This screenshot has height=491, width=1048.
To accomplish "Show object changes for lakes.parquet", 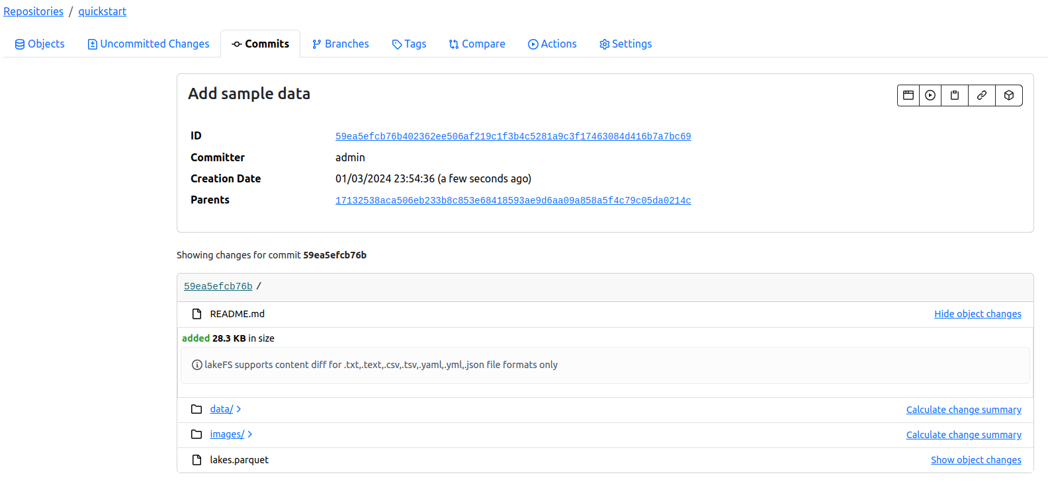I will click(976, 460).
